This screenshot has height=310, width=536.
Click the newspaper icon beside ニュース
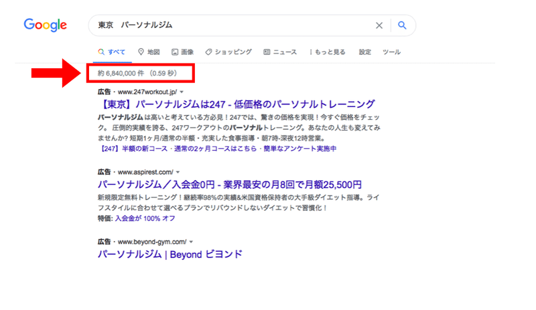[x=267, y=52]
